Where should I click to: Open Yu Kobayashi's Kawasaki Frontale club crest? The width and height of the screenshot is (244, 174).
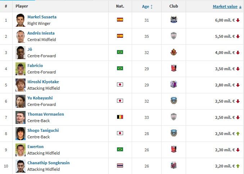point(174,101)
